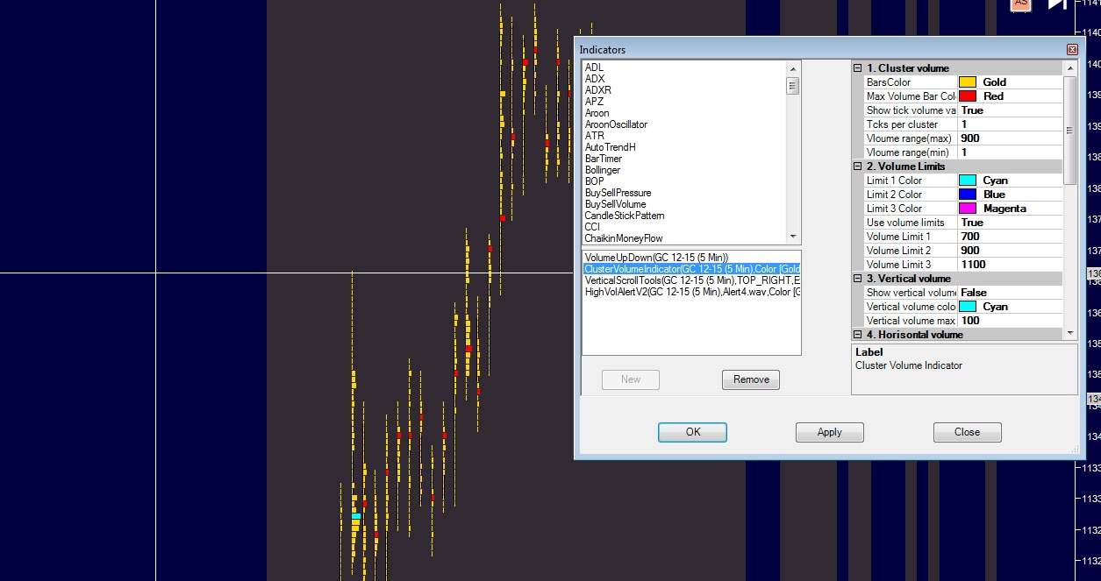
Task: Edit Volume Limit 3 value 1100
Action: 1010,265
